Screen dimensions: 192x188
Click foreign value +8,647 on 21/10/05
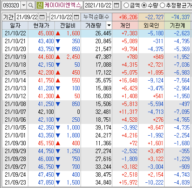155,128
